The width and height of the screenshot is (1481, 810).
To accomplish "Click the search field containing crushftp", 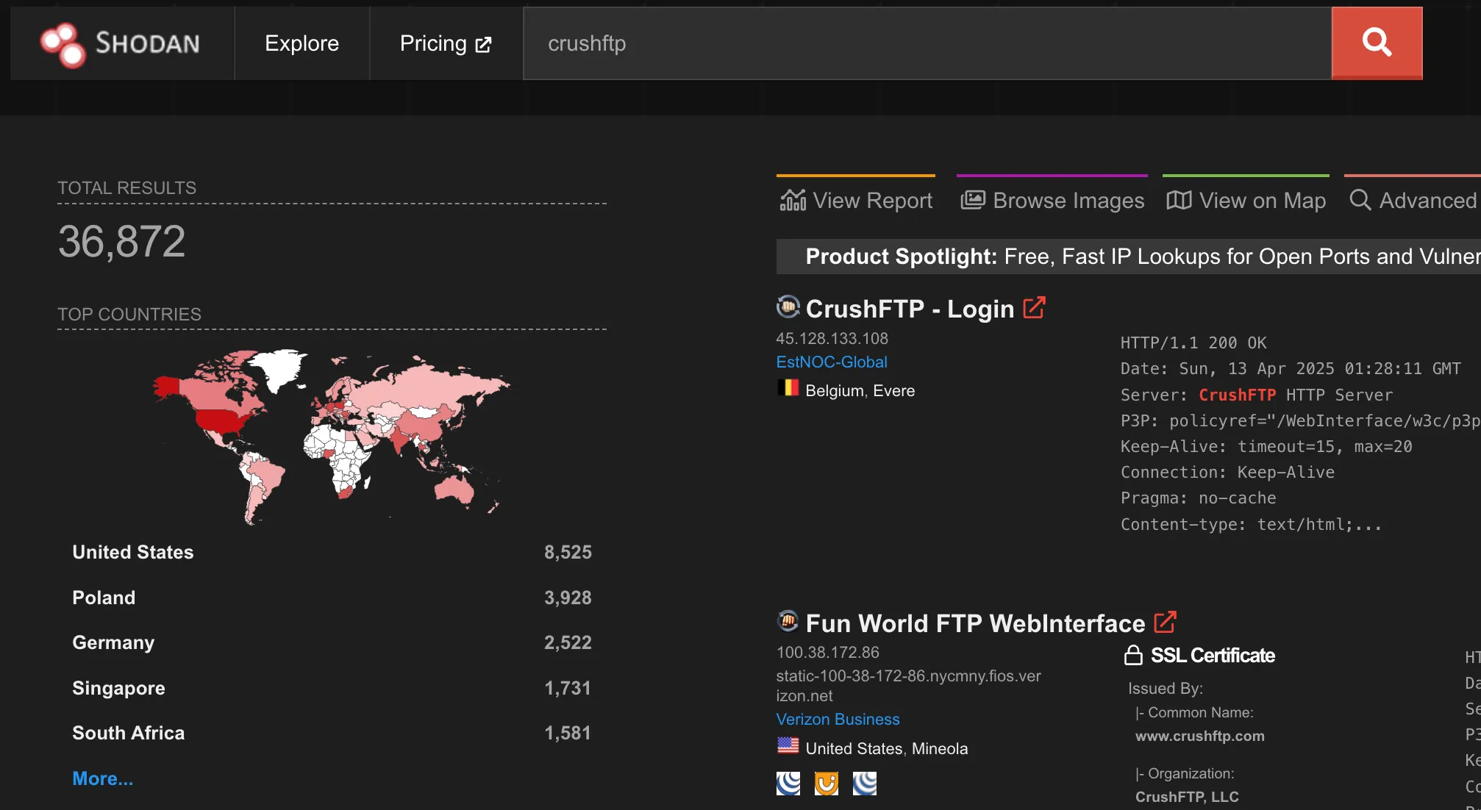I will tap(927, 43).
